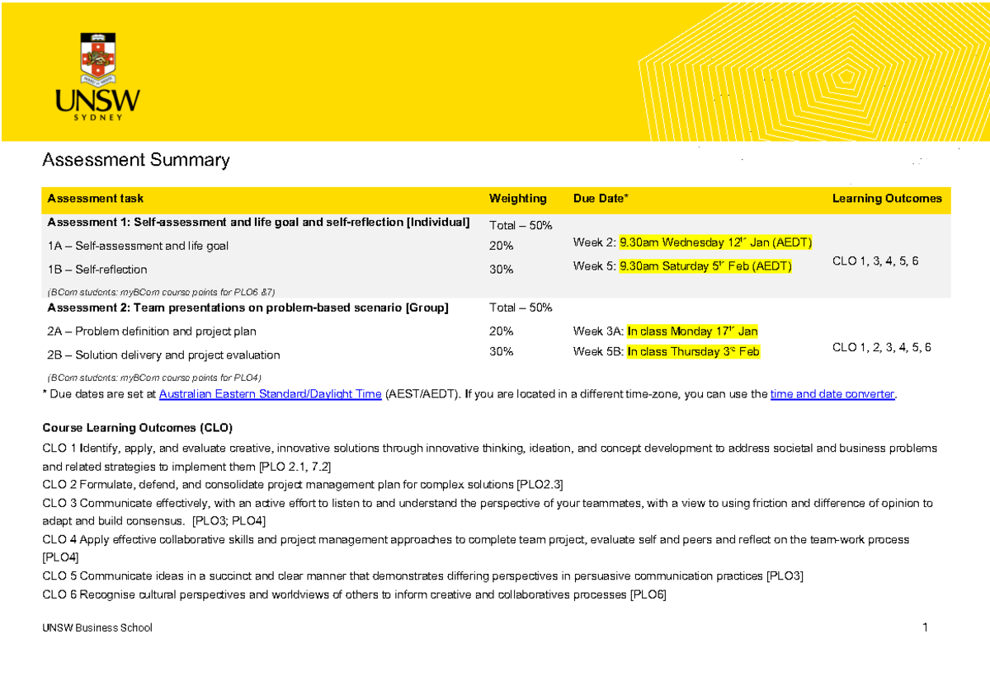Select the 1A – Self-assessment and life goal row
This screenshot has height=700, width=990.
138,246
